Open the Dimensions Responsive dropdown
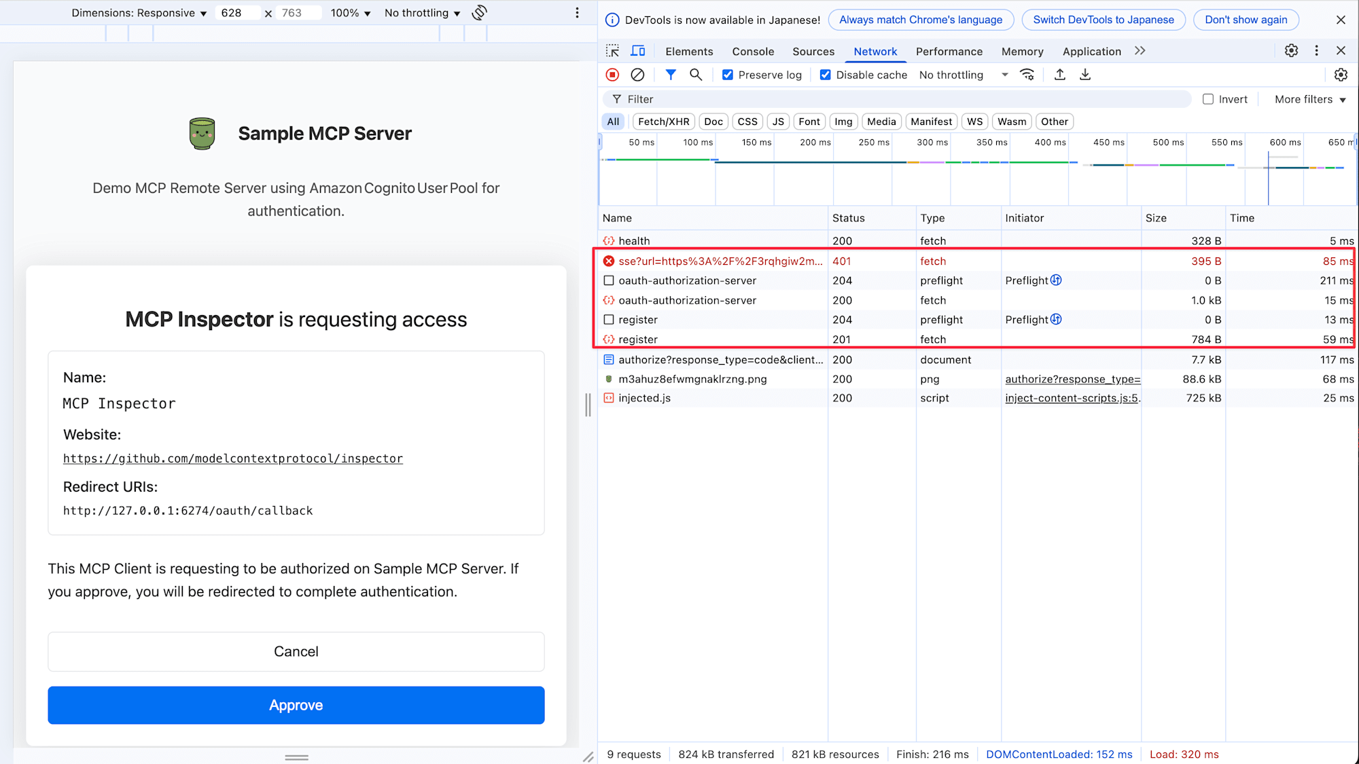This screenshot has height=764, width=1359. pyautogui.click(x=139, y=13)
